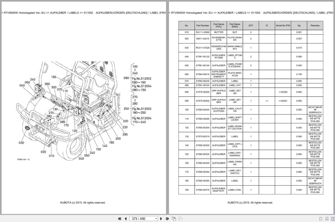This screenshot has width=335, height=222.
Task: Click drawing code K7563-041-12
Action: point(23,160)
